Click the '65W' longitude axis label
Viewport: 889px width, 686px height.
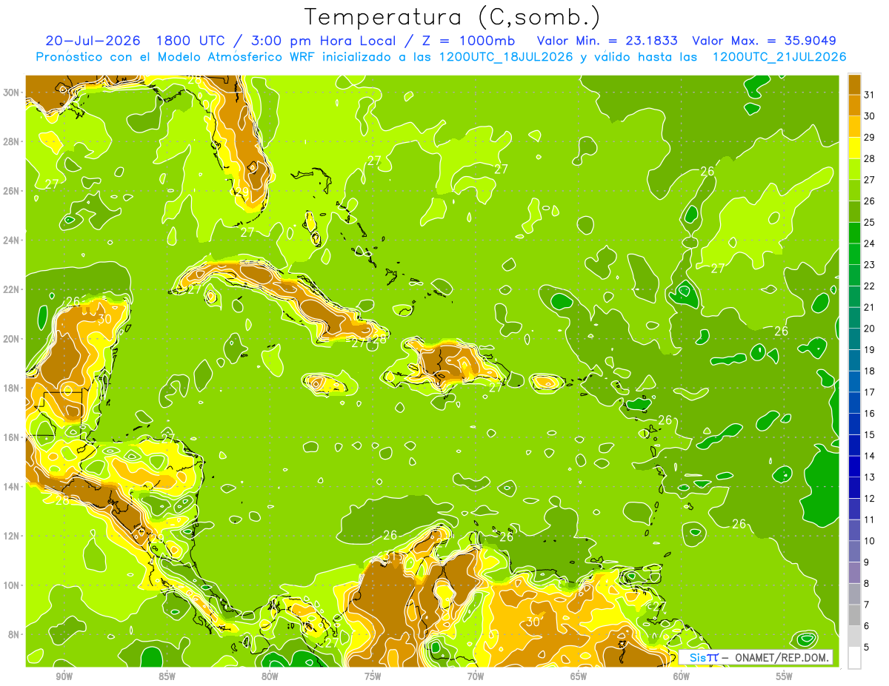pyautogui.click(x=579, y=676)
